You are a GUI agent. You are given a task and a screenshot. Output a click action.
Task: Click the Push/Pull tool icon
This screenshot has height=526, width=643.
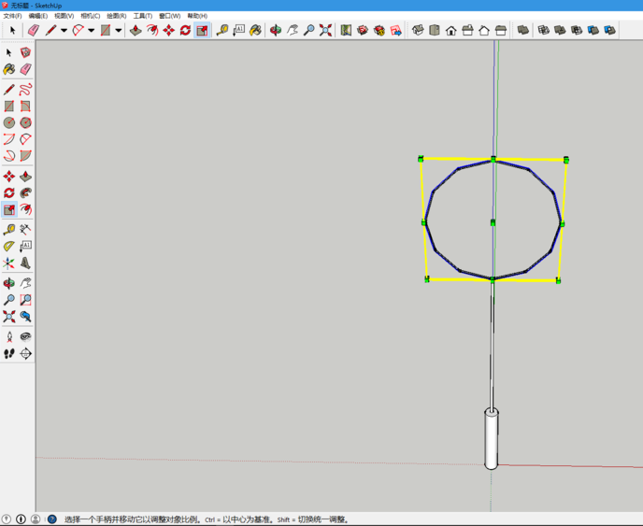(x=136, y=30)
